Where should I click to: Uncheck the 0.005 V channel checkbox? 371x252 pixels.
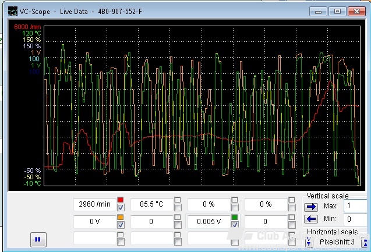point(235,225)
